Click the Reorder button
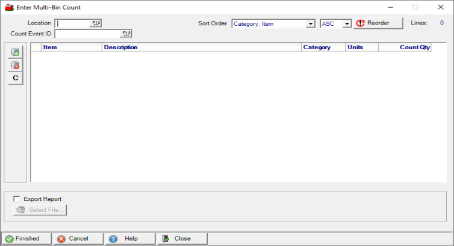 click(x=378, y=23)
